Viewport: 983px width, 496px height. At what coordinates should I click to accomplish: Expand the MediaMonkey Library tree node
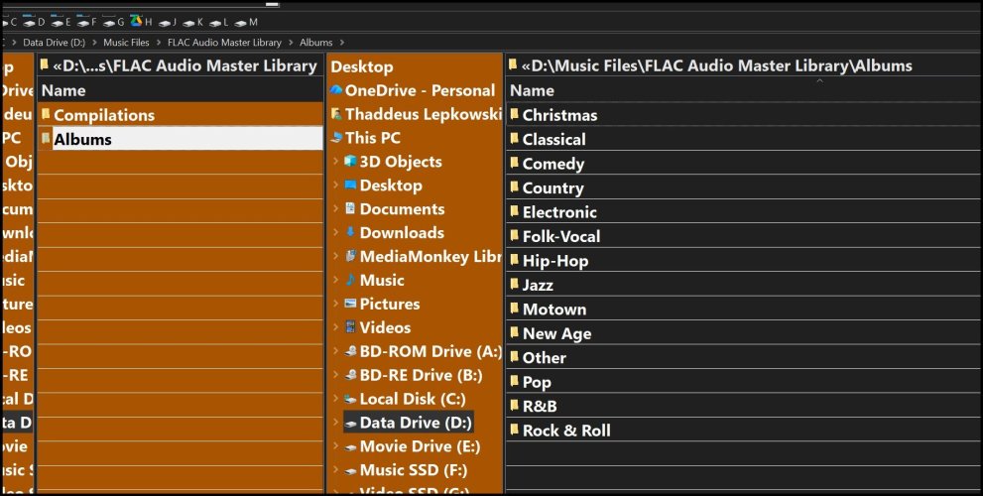pos(336,257)
